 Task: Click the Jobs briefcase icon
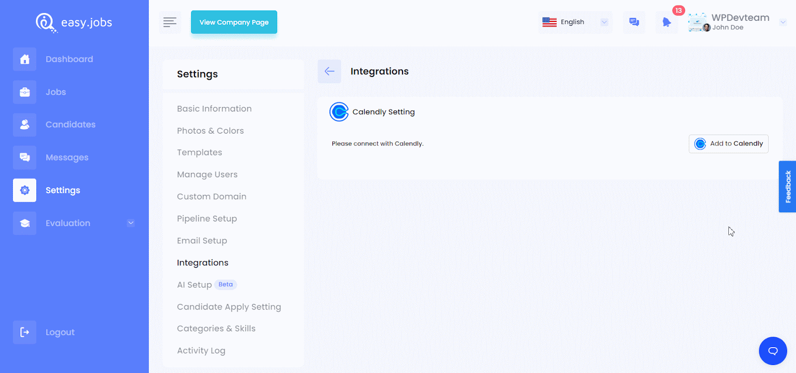24,92
